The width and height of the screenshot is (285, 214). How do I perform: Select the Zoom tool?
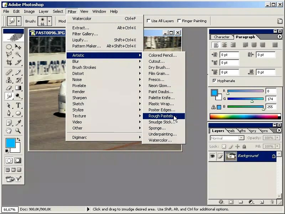18,131
